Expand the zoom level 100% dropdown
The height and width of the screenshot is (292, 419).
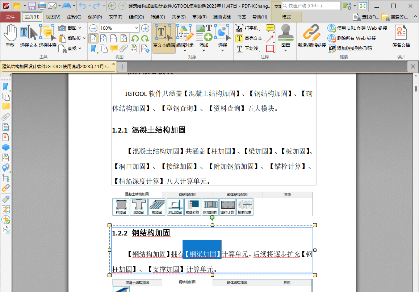pyautogui.click(x=136, y=28)
